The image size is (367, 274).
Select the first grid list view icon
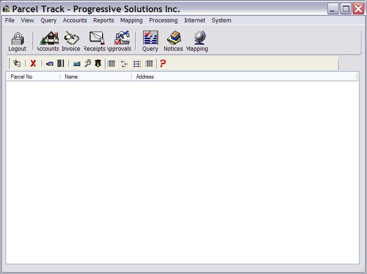point(111,63)
